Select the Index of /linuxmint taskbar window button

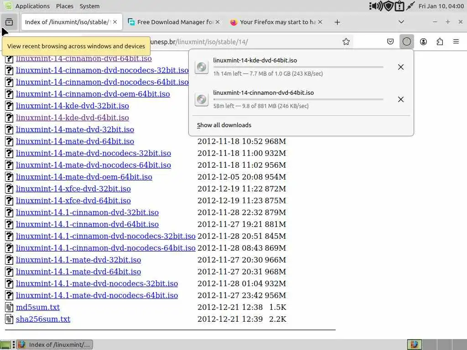point(55,345)
